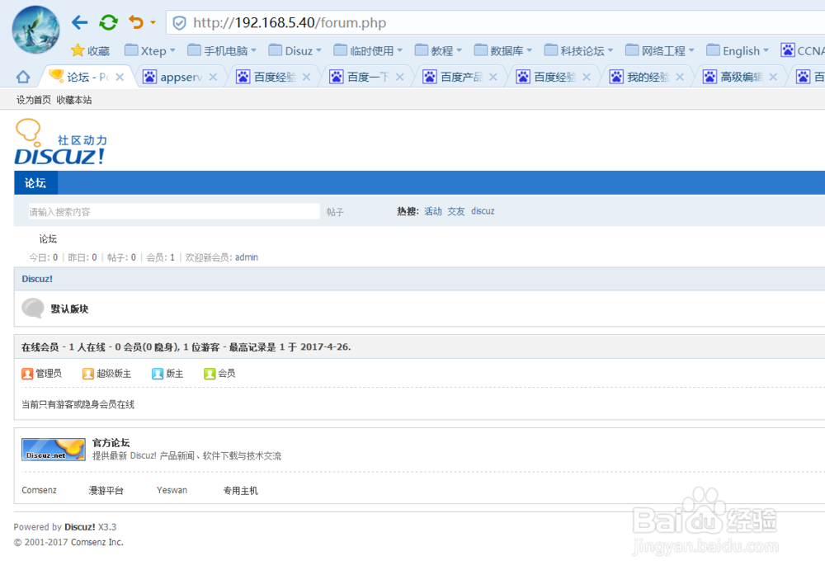
Task: Refresh the current page
Action: [108, 22]
